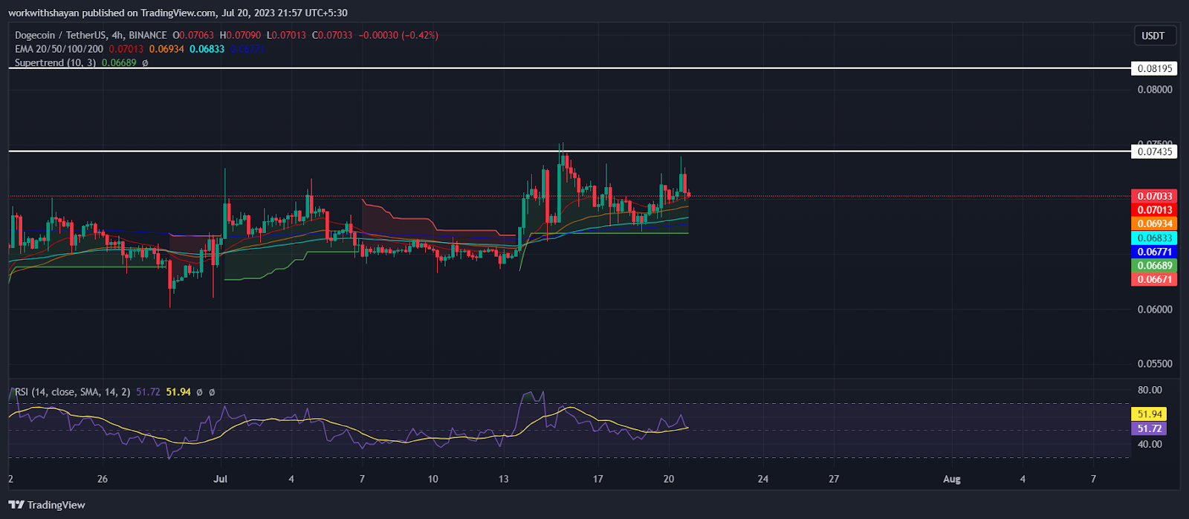Click green 0.06689 tag on price axis
The image size is (1189, 519).
[x=1155, y=265]
